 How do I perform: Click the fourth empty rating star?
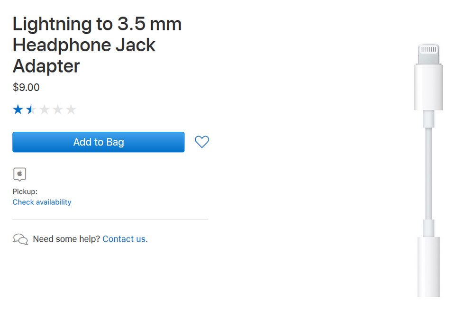click(x=58, y=110)
